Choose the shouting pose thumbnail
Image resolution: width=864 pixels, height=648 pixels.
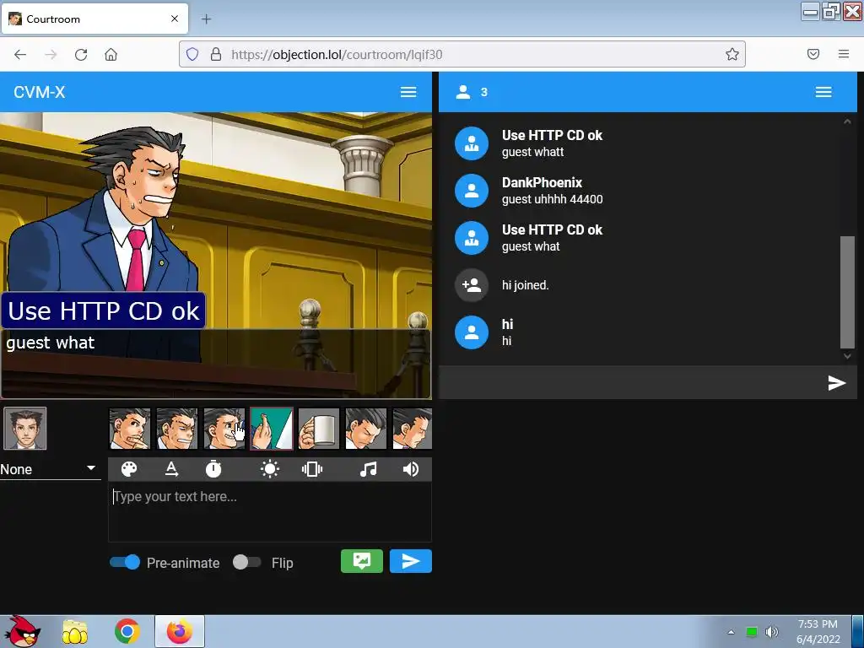pos(224,429)
